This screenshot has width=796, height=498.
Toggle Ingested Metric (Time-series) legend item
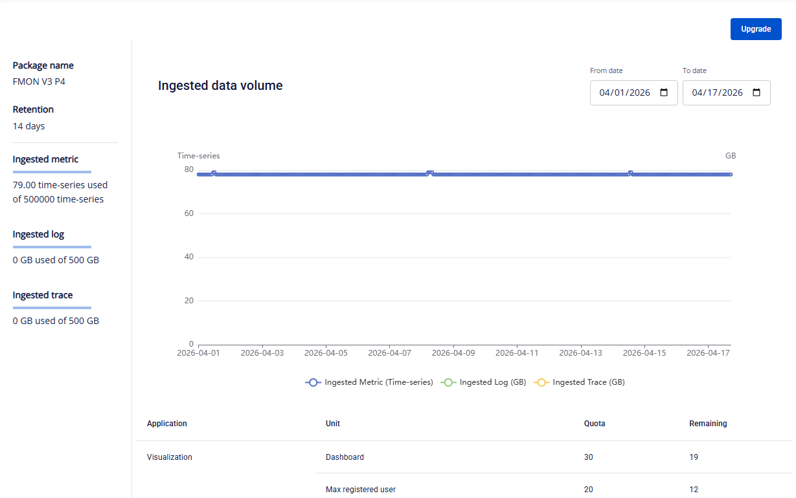pos(378,382)
